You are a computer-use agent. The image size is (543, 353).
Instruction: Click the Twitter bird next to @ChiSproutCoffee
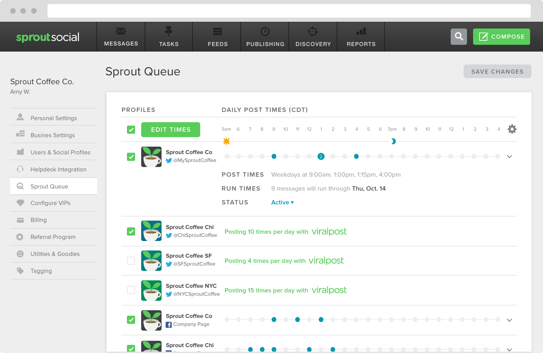pos(169,235)
